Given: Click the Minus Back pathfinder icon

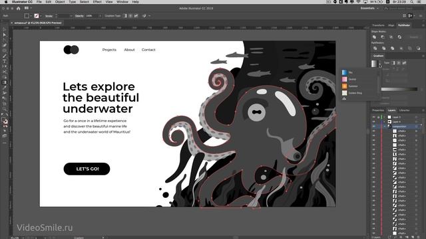Looking at the screenshot, I should (x=419, y=48).
